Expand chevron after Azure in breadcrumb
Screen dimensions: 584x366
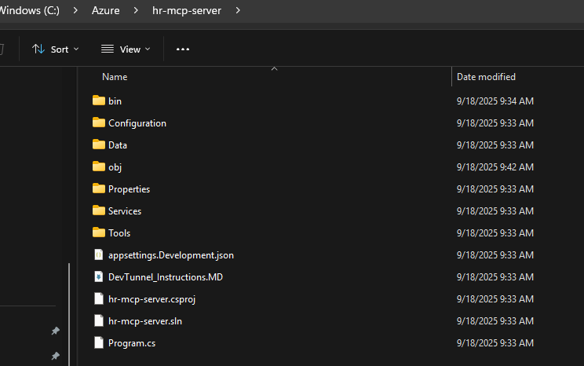click(135, 10)
